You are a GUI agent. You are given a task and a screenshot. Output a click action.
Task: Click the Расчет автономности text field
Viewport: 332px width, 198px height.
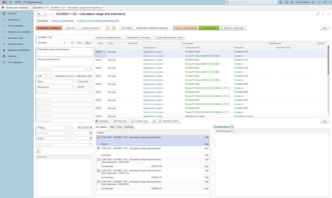tap(65, 61)
